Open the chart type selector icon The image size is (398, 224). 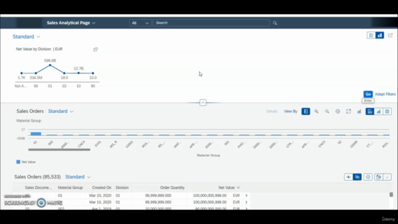click(359, 111)
